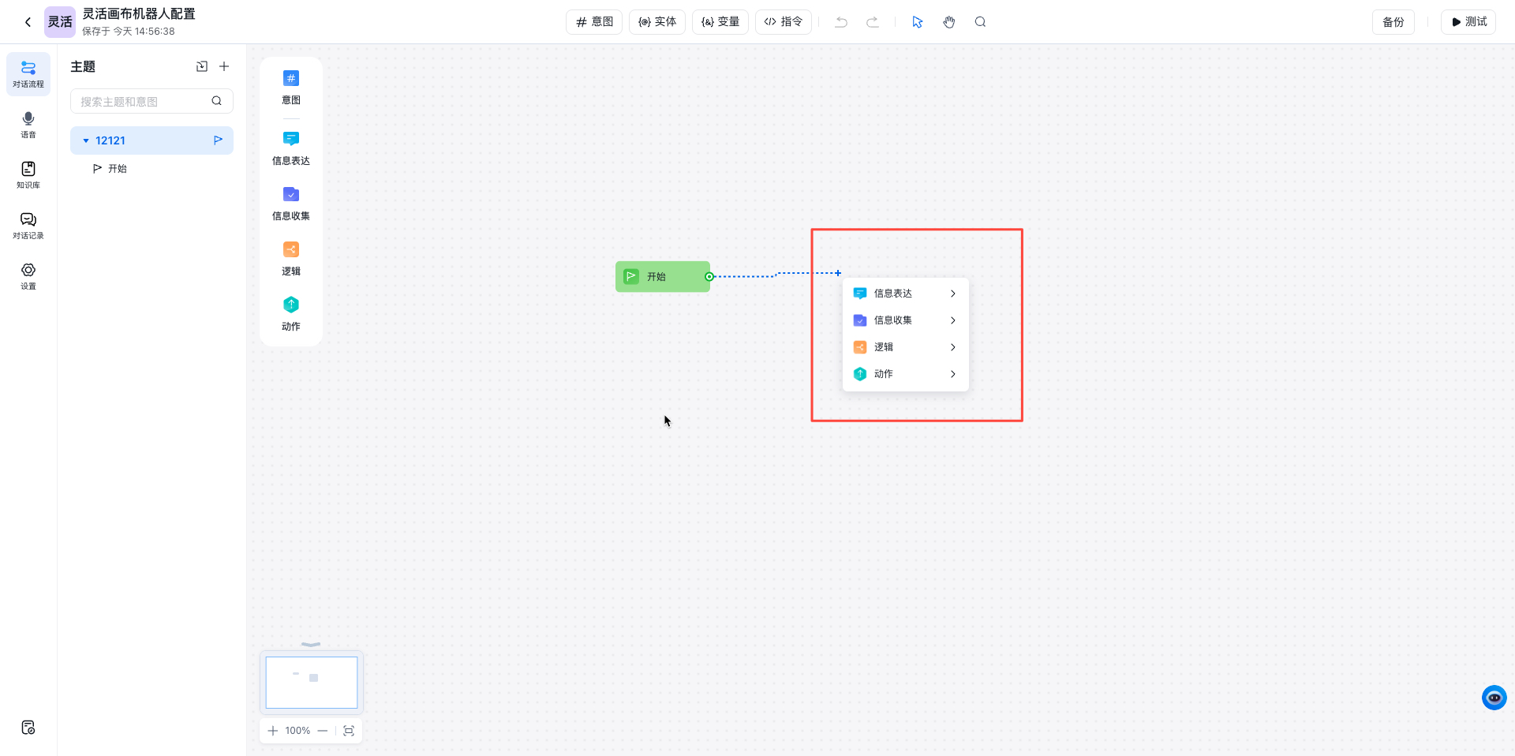The height and width of the screenshot is (756, 1515).
Task: Open the 语音 sidebar section
Action: 28,125
